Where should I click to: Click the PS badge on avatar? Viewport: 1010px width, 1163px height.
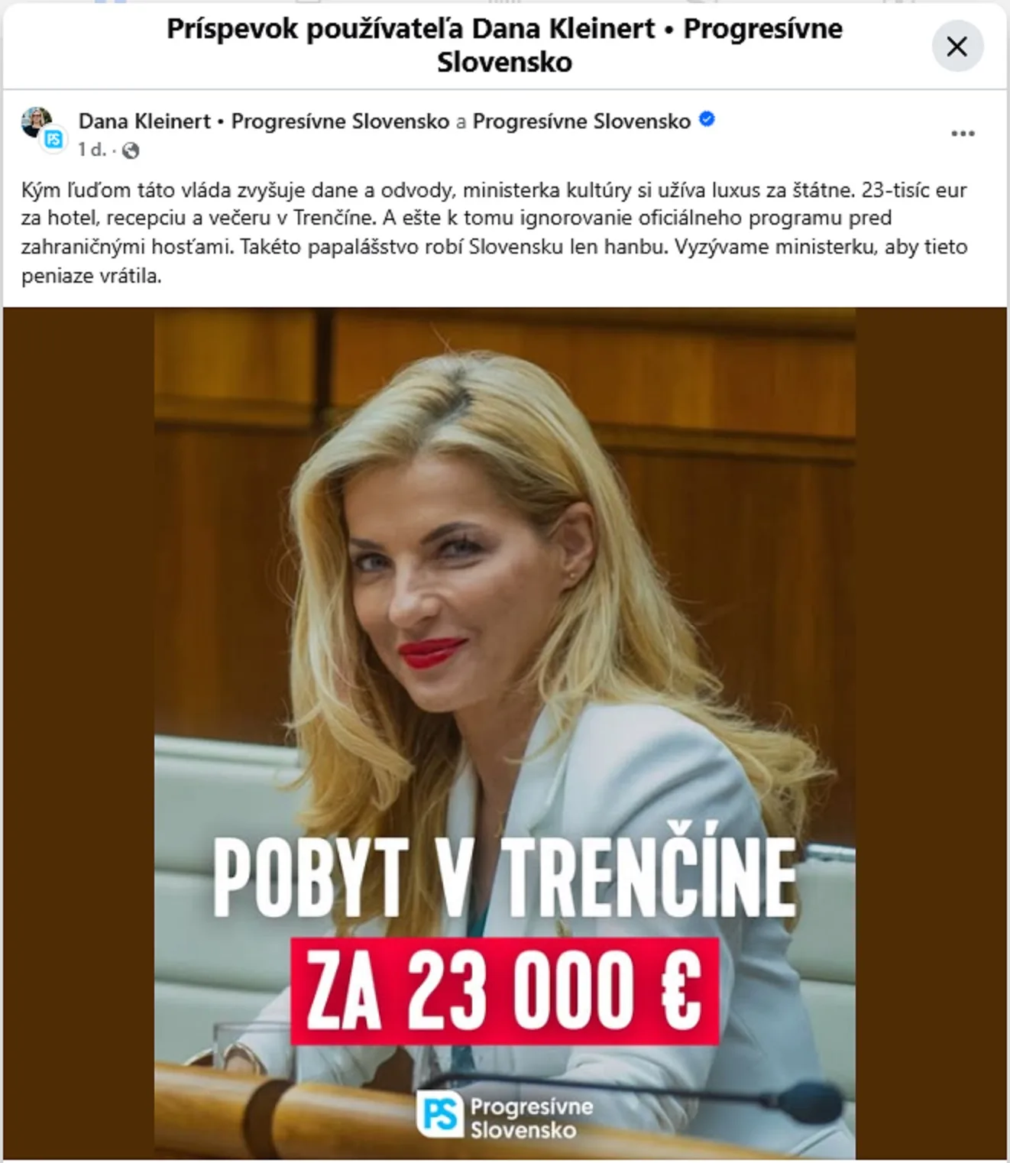[53, 141]
